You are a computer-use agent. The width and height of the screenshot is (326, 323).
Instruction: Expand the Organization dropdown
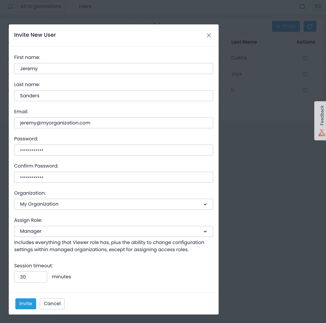coord(113,204)
